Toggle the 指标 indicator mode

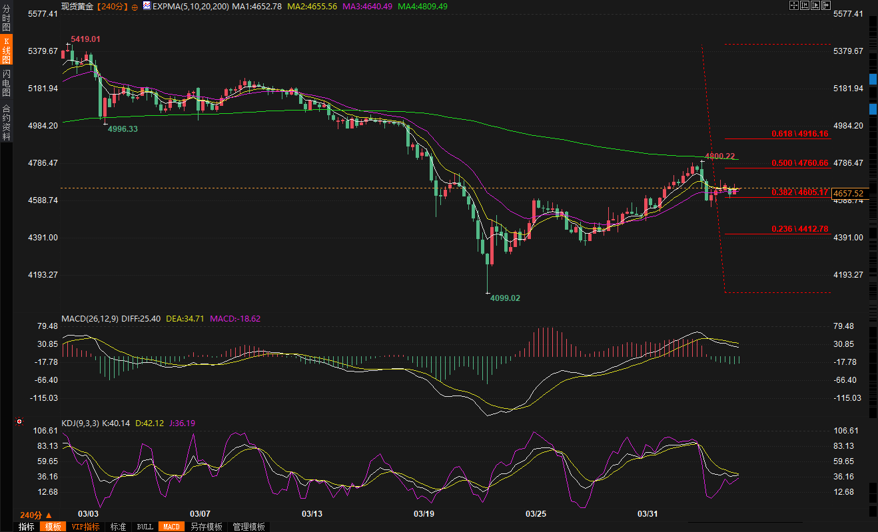pos(27,527)
